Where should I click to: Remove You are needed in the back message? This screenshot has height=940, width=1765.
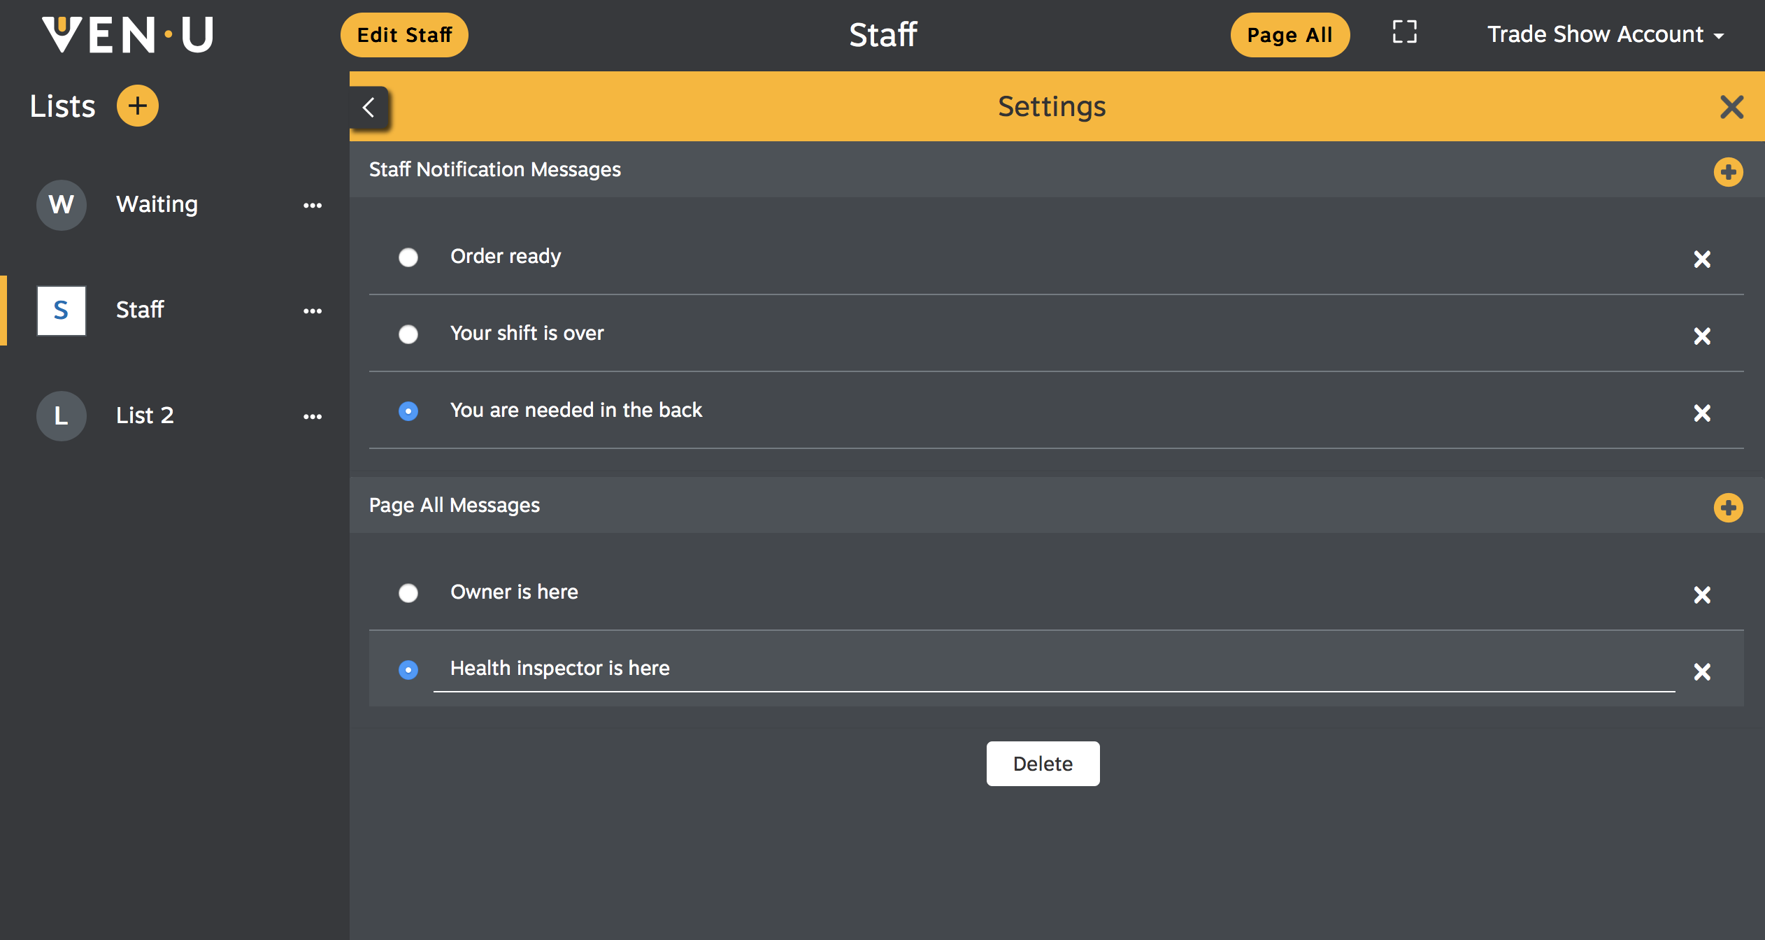pos(1702,413)
